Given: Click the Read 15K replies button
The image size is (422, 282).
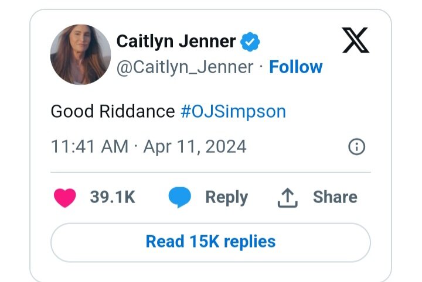Looking at the screenshot, I should coord(210,242).
